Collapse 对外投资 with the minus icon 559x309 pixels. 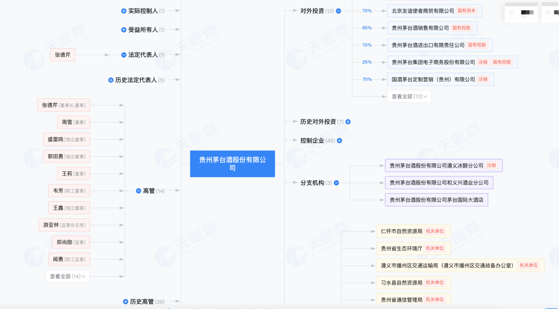pos(339,11)
